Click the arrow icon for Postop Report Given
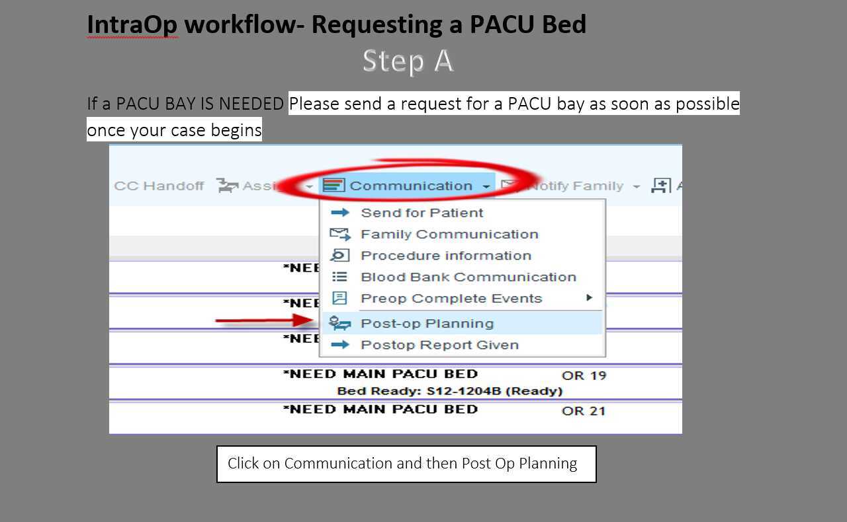 point(340,344)
